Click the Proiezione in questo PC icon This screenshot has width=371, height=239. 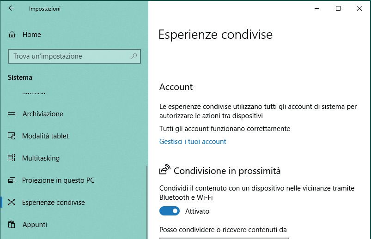tap(12, 180)
